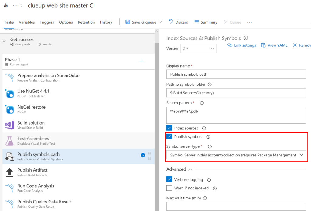Click the Publish Quality Gate Result icon
The height and width of the screenshot is (211, 311).
(9, 204)
